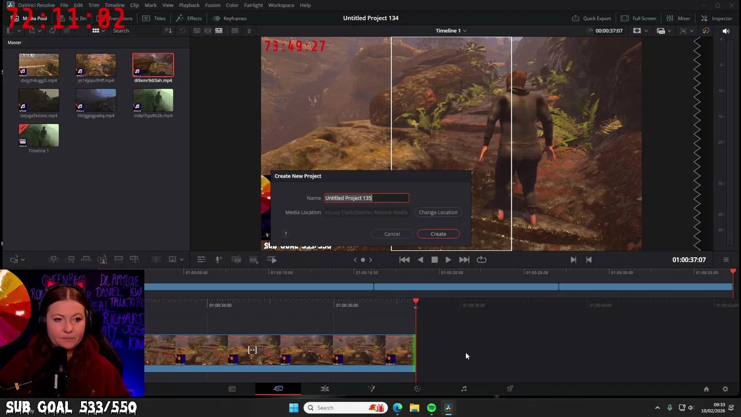Play the timeline forward

pos(448,260)
